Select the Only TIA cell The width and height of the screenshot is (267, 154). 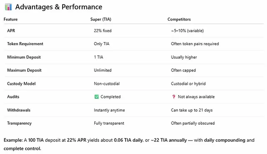point(102,44)
